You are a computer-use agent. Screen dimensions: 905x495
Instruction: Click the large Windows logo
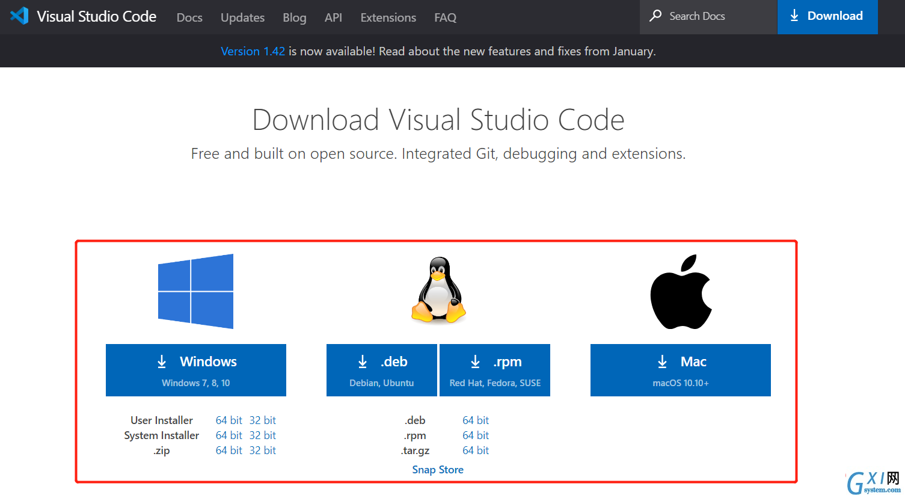pyautogui.click(x=195, y=291)
